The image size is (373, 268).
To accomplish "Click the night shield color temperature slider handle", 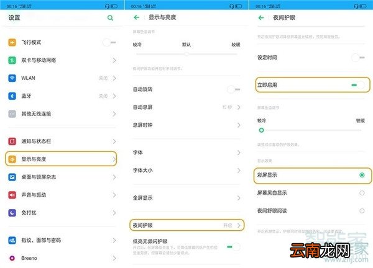I will coord(261,130).
